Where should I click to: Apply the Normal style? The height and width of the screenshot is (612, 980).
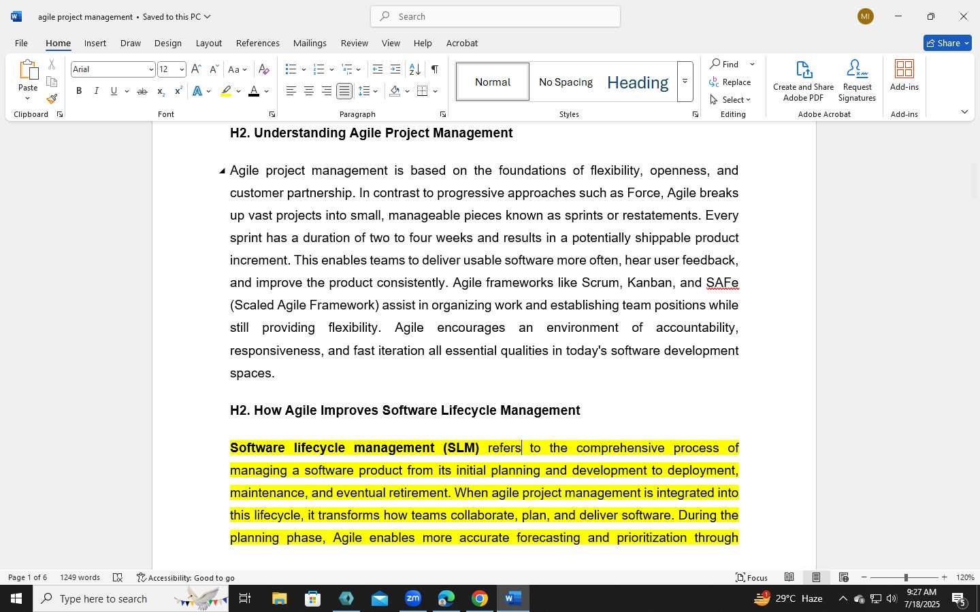(493, 82)
